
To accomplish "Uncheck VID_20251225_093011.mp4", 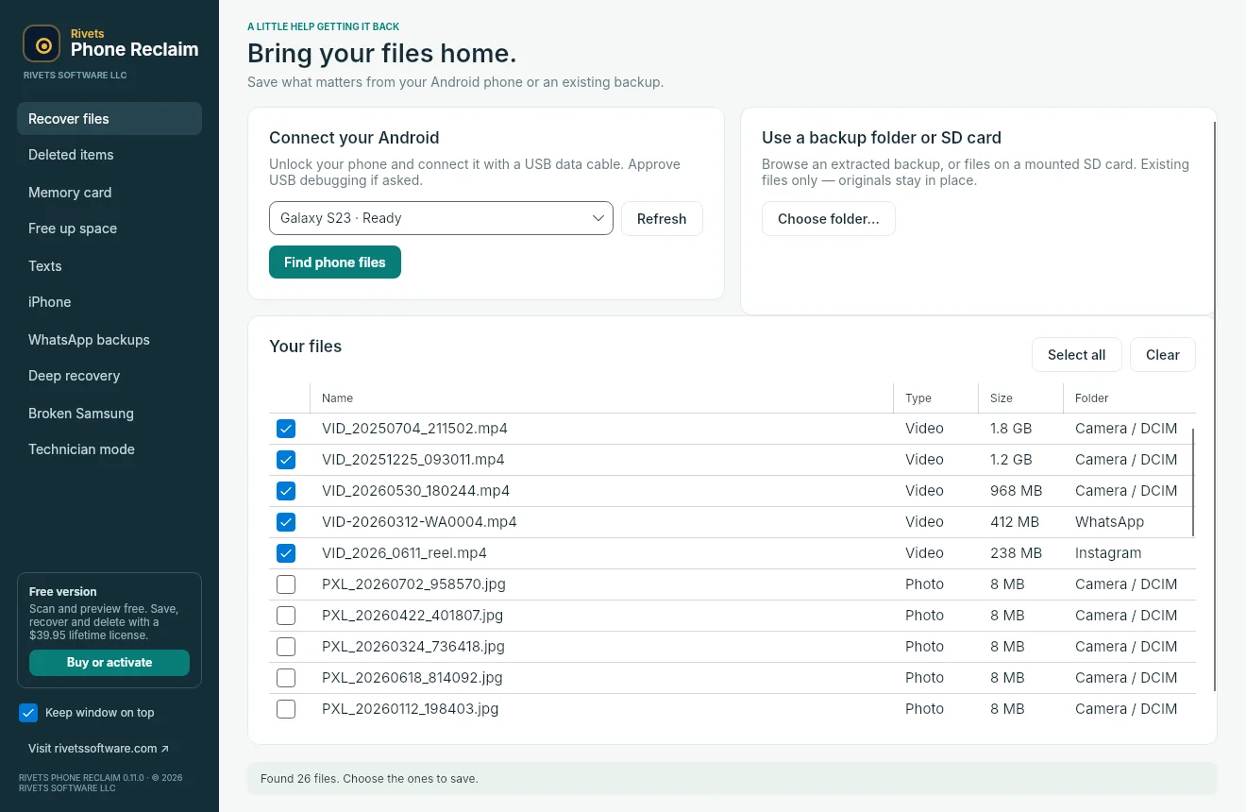I will pos(286,460).
